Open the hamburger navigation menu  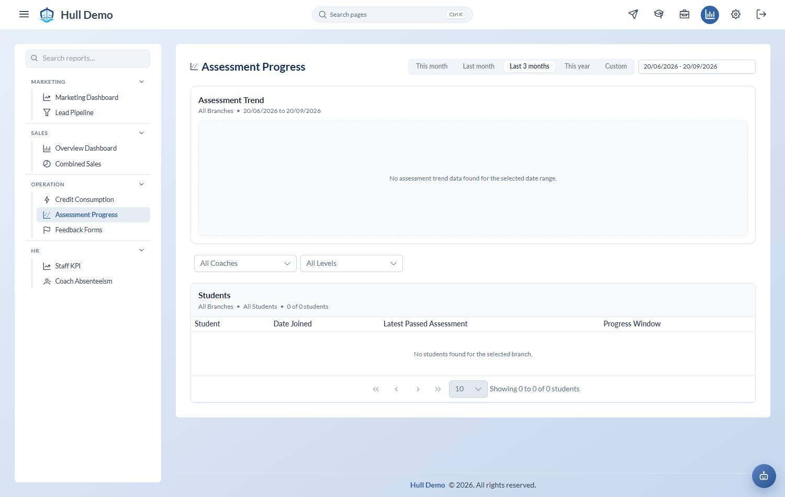[x=24, y=14]
